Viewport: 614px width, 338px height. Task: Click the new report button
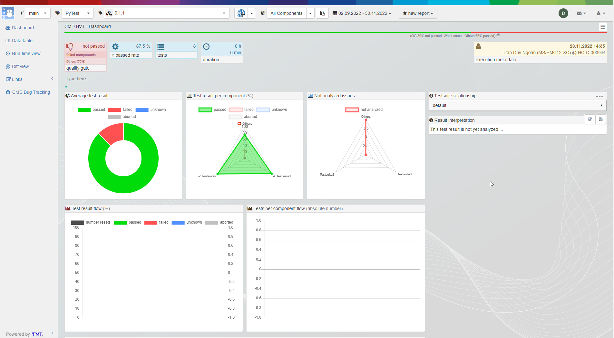417,13
